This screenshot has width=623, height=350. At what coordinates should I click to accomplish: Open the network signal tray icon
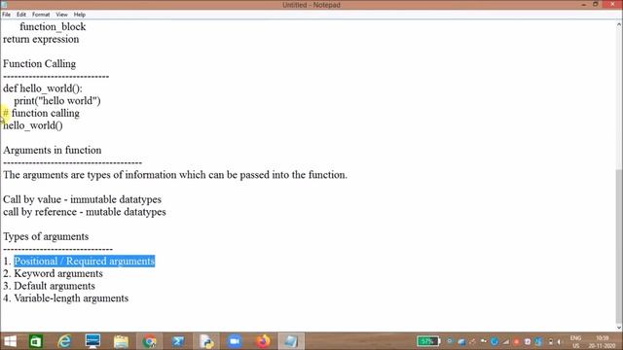pos(505,341)
